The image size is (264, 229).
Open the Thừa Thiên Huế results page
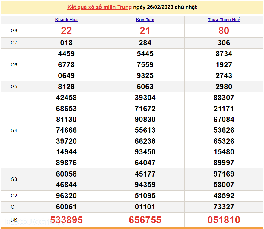click(224, 20)
